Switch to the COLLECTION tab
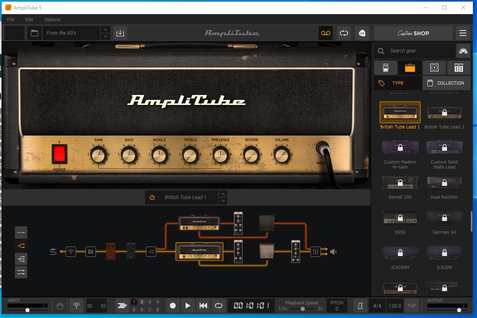This screenshot has height=318, width=477. (446, 83)
